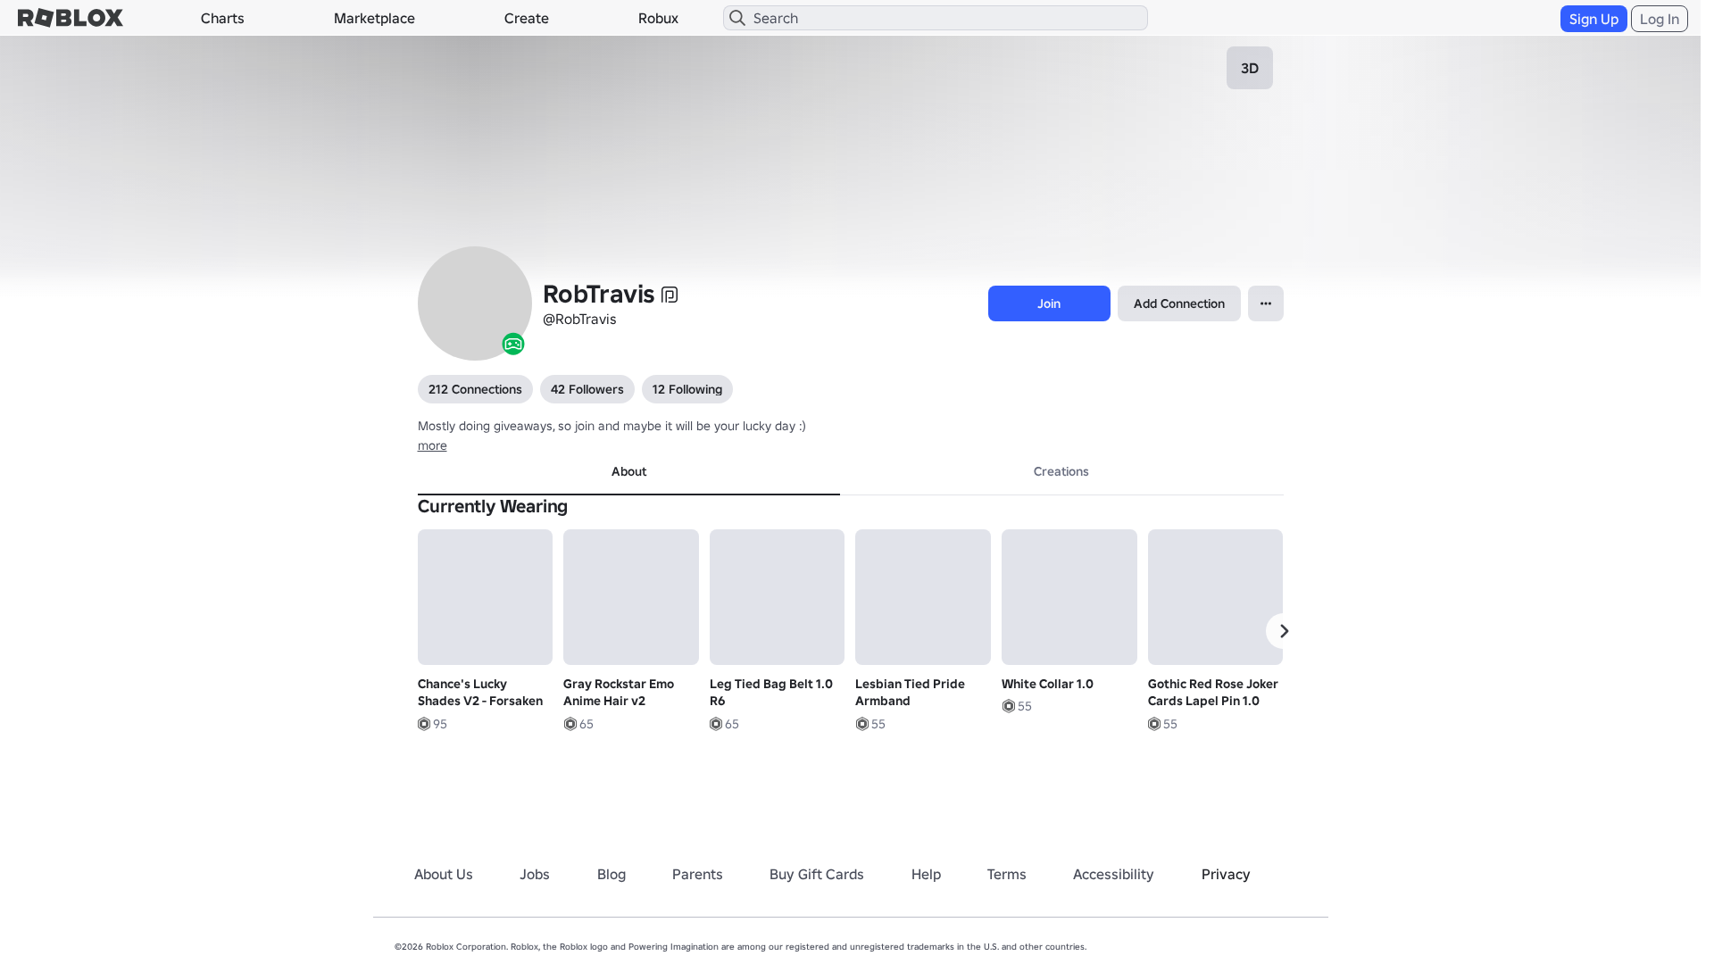Click the Gray Rockstar Emo Anime Hair title
The height and width of the screenshot is (964, 1714).
tap(619, 693)
